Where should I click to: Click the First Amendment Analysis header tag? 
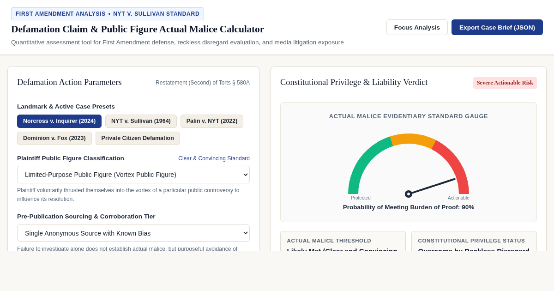[108, 14]
